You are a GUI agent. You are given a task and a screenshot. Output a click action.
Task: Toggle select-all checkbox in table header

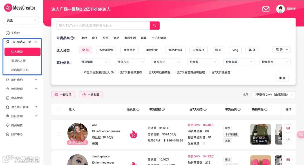(x=58, y=109)
